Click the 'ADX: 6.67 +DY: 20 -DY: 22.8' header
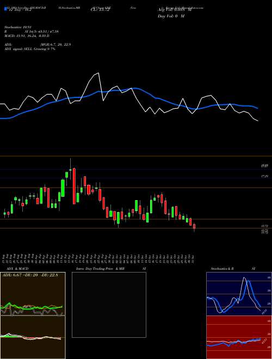 [x=30, y=275]
